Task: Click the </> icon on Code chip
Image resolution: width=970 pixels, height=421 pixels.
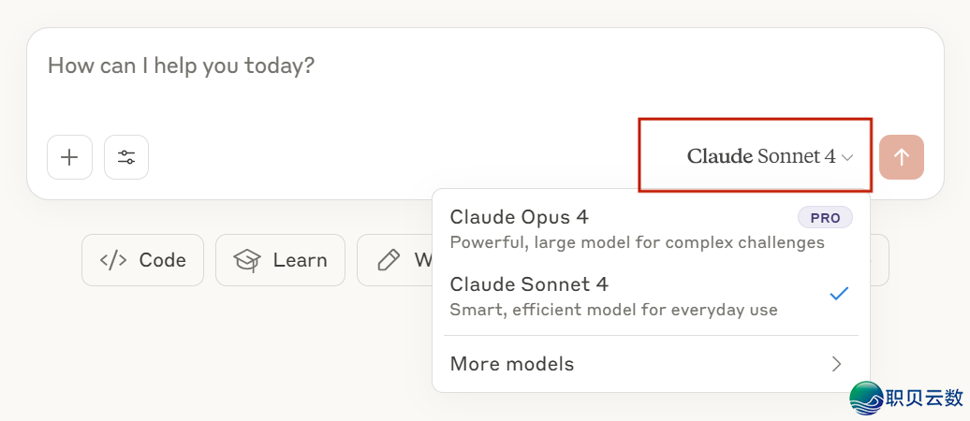Action: (113, 260)
